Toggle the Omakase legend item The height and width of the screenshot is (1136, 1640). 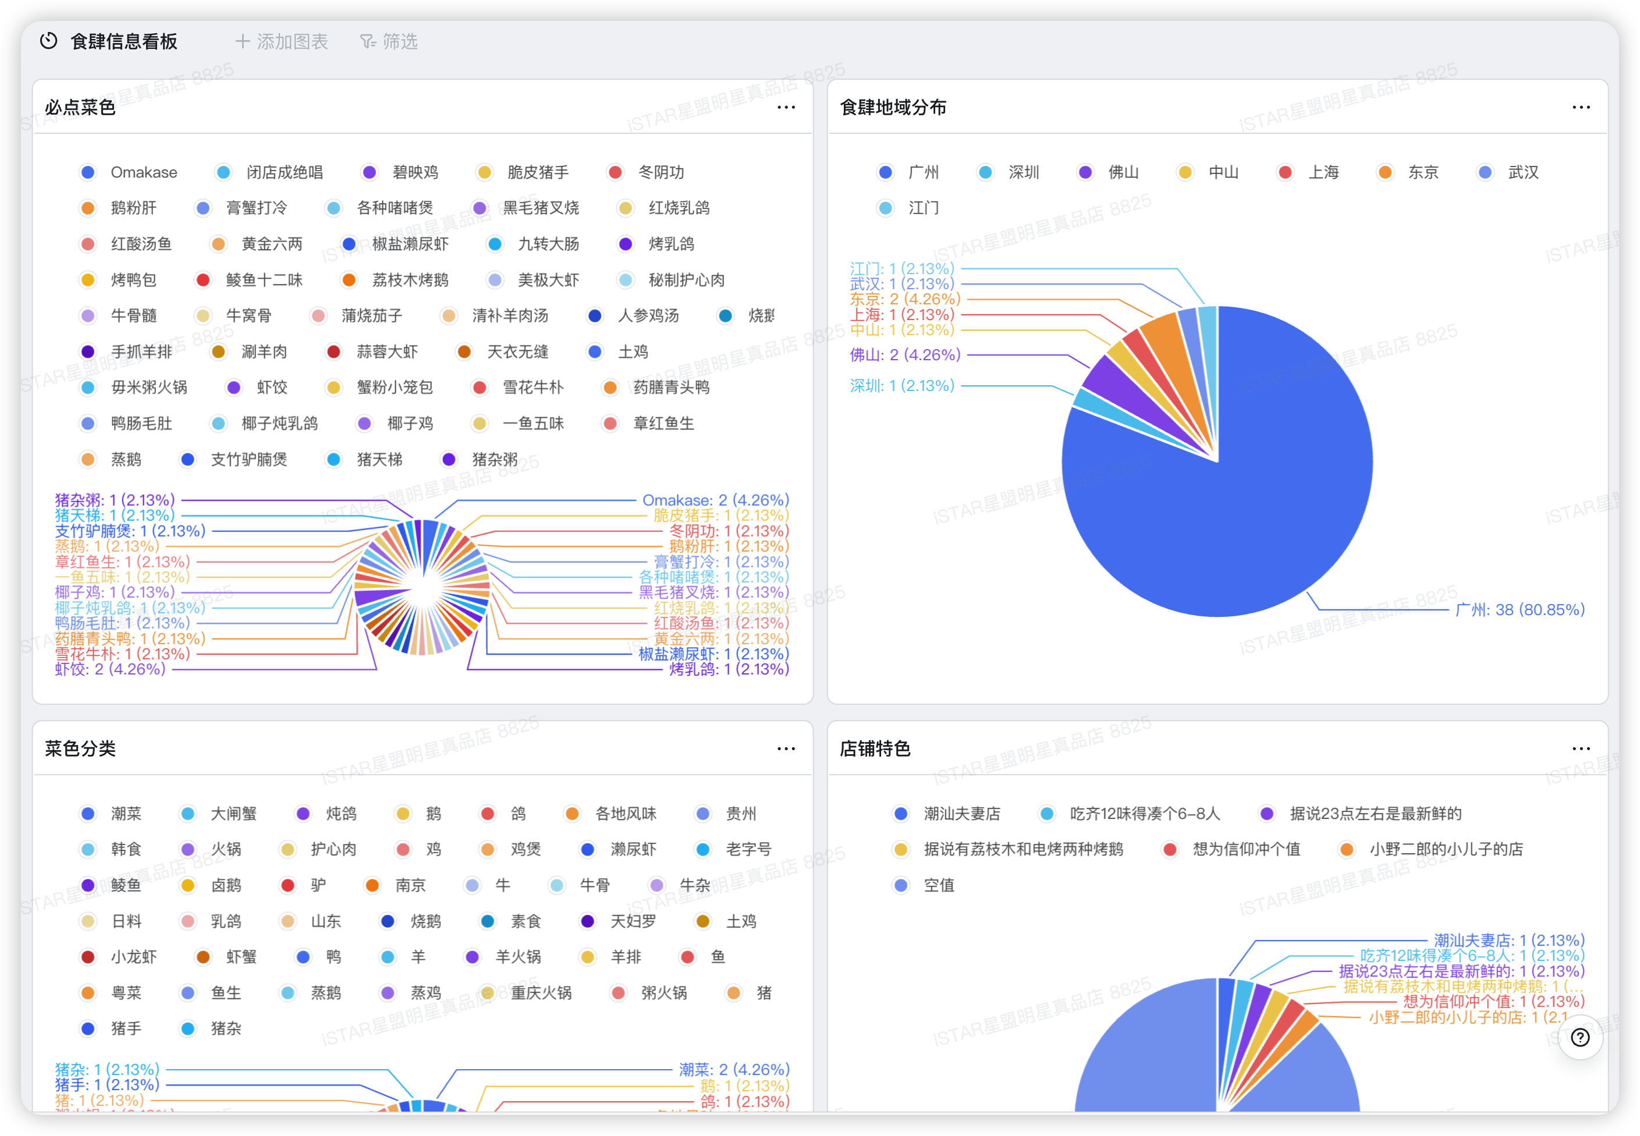(x=129, y=172)
